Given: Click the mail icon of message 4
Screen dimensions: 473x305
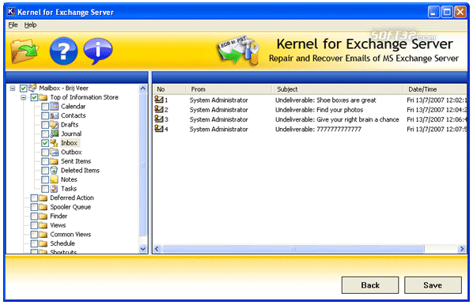Looking at the screenshot, I should tap(159, 128).
